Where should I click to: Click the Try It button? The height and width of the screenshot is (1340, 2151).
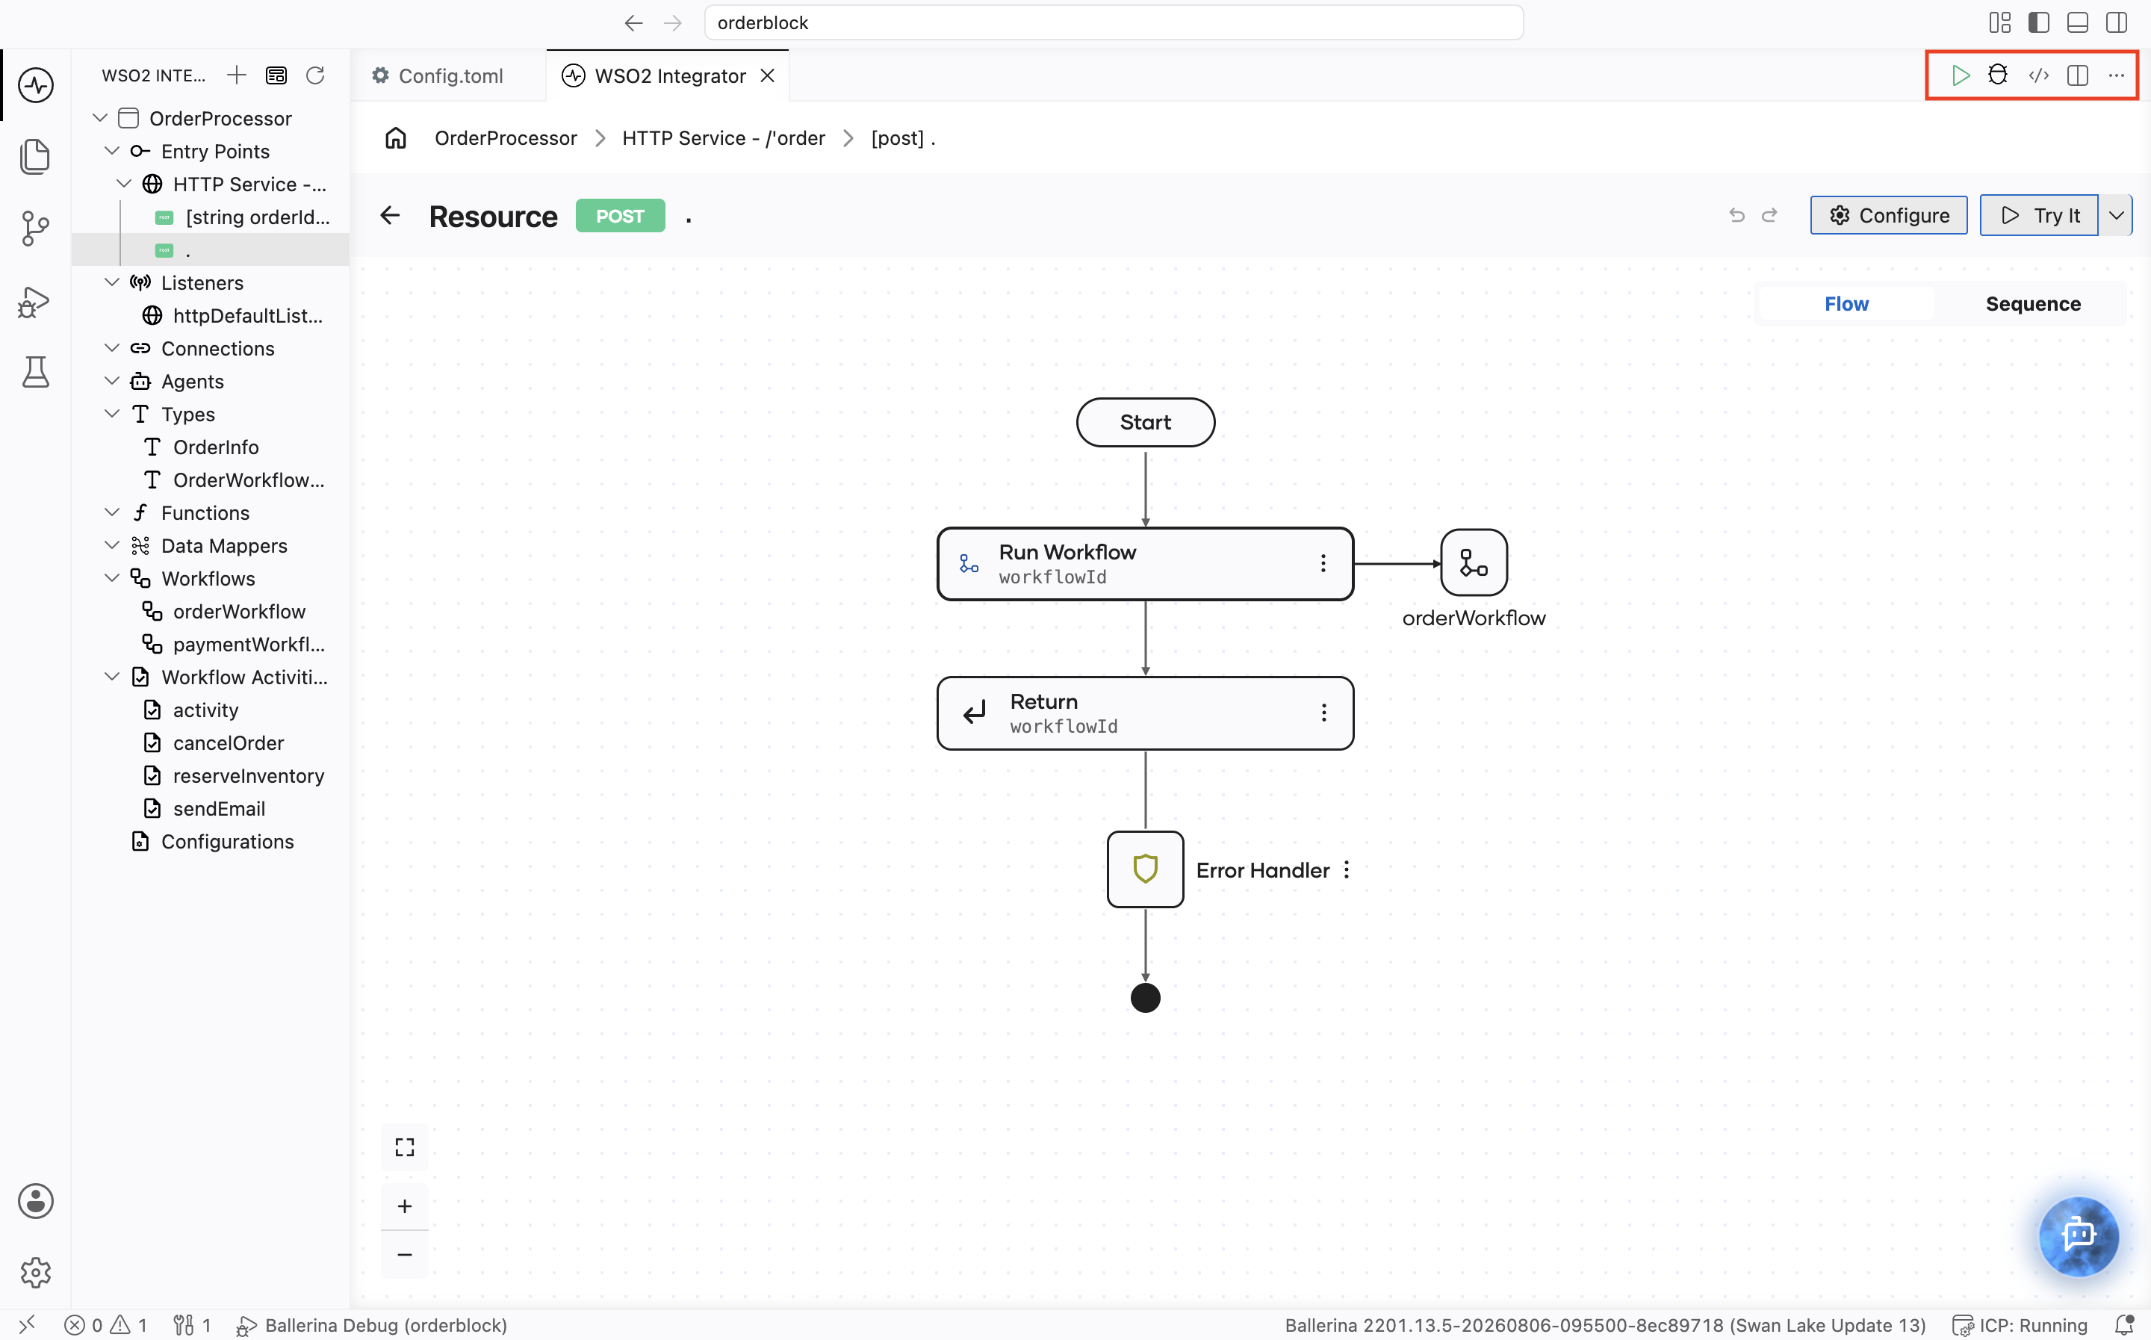pyautogui.click(x=2038, y=215)
